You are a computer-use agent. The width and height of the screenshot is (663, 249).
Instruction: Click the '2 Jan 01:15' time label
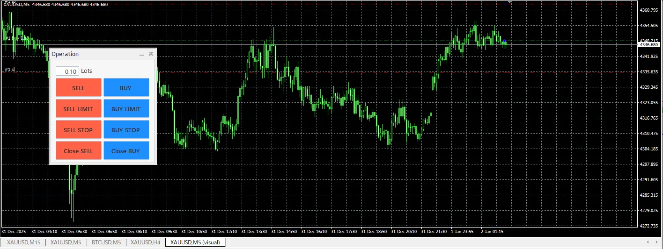tap(492, 231)
